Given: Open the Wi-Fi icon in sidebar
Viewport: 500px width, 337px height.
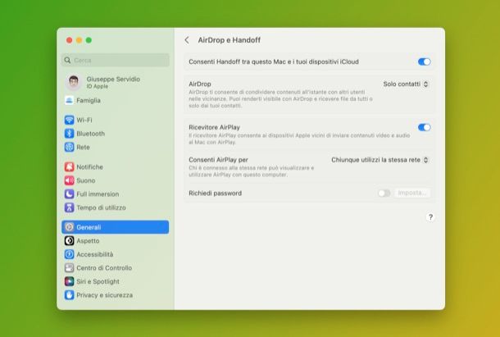Looking at the screenshot, I should [69, 120].
